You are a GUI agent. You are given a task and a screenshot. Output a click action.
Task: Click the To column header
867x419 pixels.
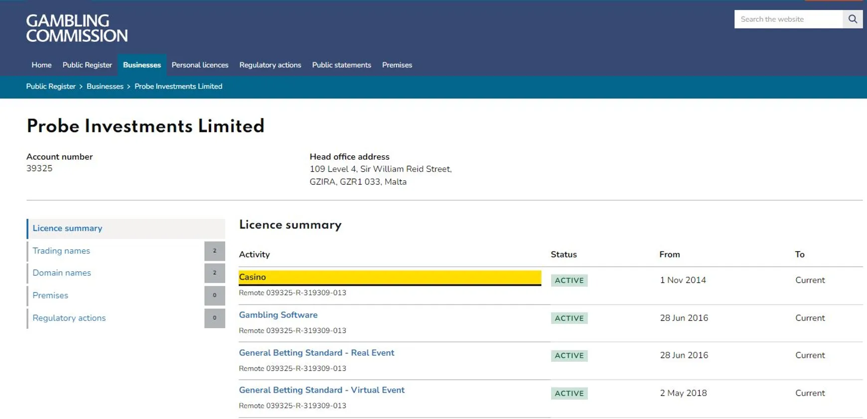800,254
